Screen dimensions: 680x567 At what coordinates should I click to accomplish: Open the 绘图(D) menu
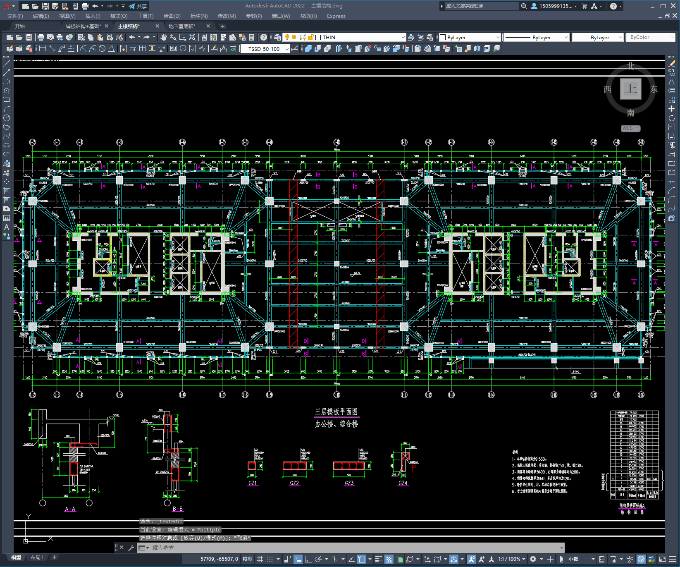(x=172, y=16)
